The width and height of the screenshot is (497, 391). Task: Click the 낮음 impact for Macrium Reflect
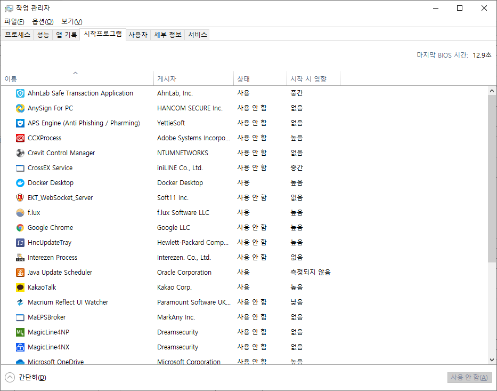[296, 302]
